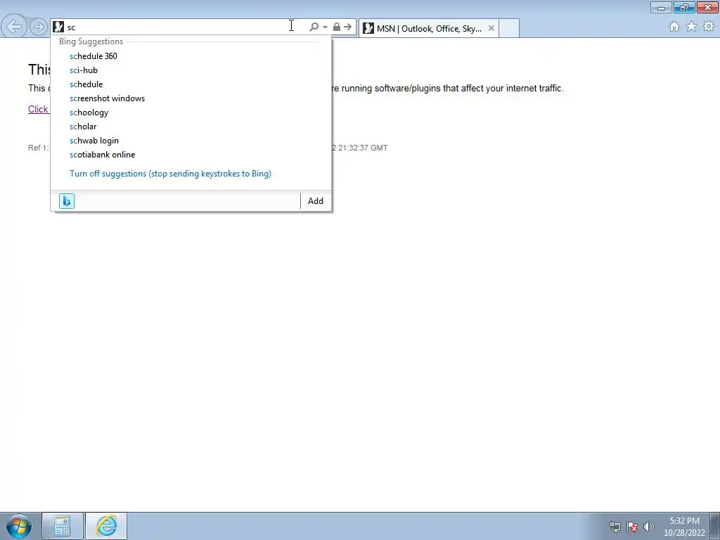Image resolution: width=720 pixels, height=540 pixels.
Task: Go forward with the Forward arrow button
Action: coord(39,27)
